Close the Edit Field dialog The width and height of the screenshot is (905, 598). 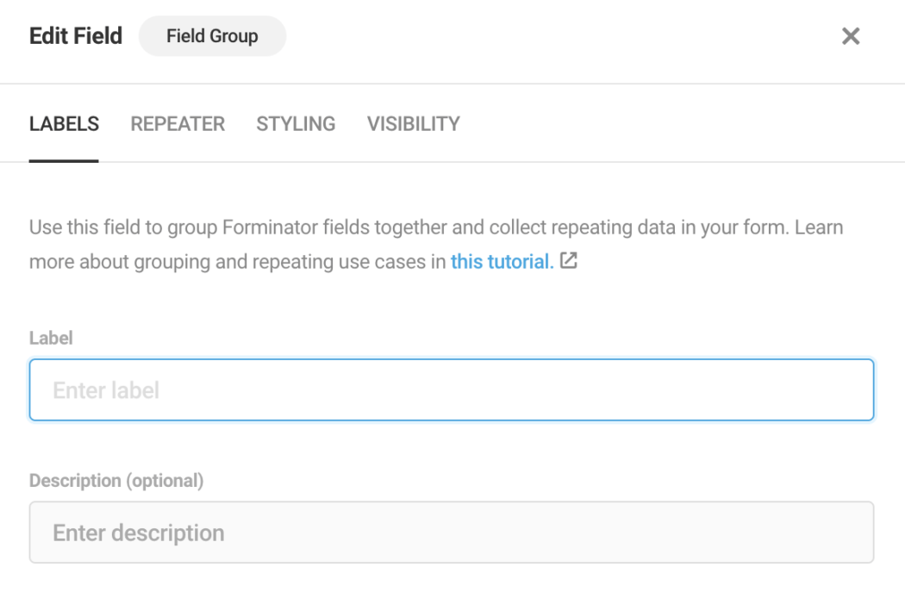(851, 36)
